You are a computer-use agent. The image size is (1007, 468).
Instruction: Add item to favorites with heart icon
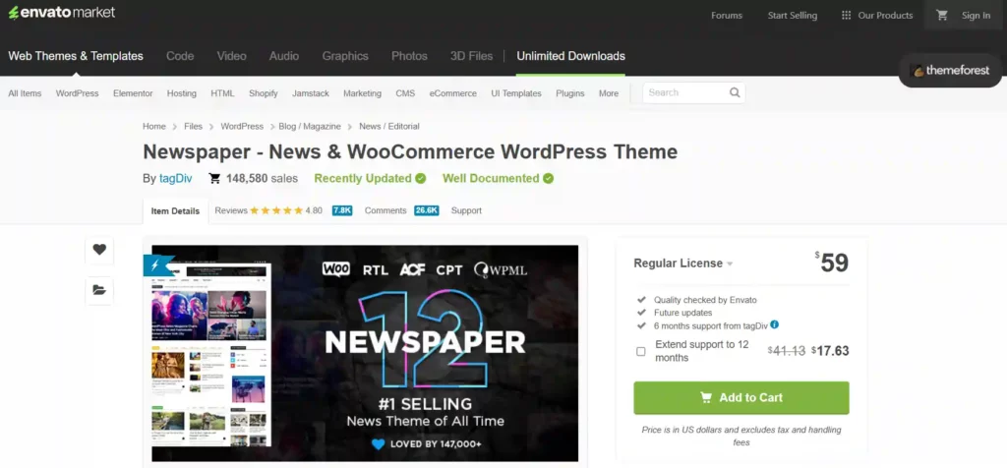click(x=99, y=250)
